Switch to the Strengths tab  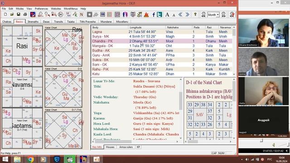point(33,22)
